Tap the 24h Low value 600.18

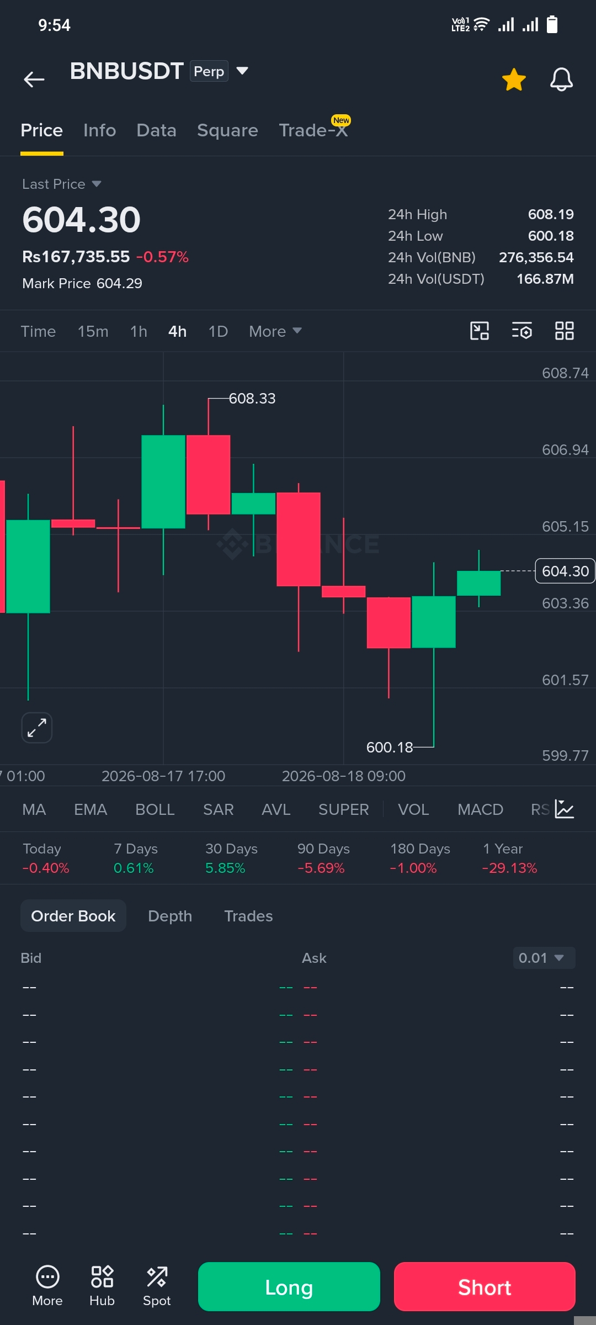click(551, 236)
